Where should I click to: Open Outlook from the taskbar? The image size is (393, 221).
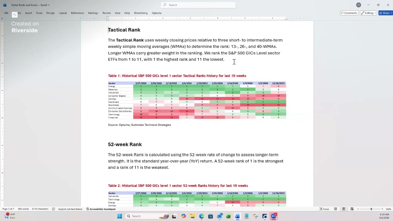(219, 216)
